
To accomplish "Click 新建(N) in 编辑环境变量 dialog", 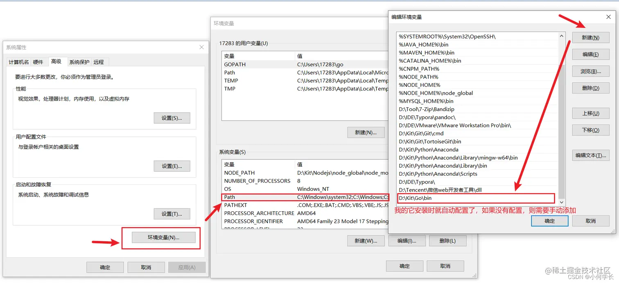I will click(591, 38).
